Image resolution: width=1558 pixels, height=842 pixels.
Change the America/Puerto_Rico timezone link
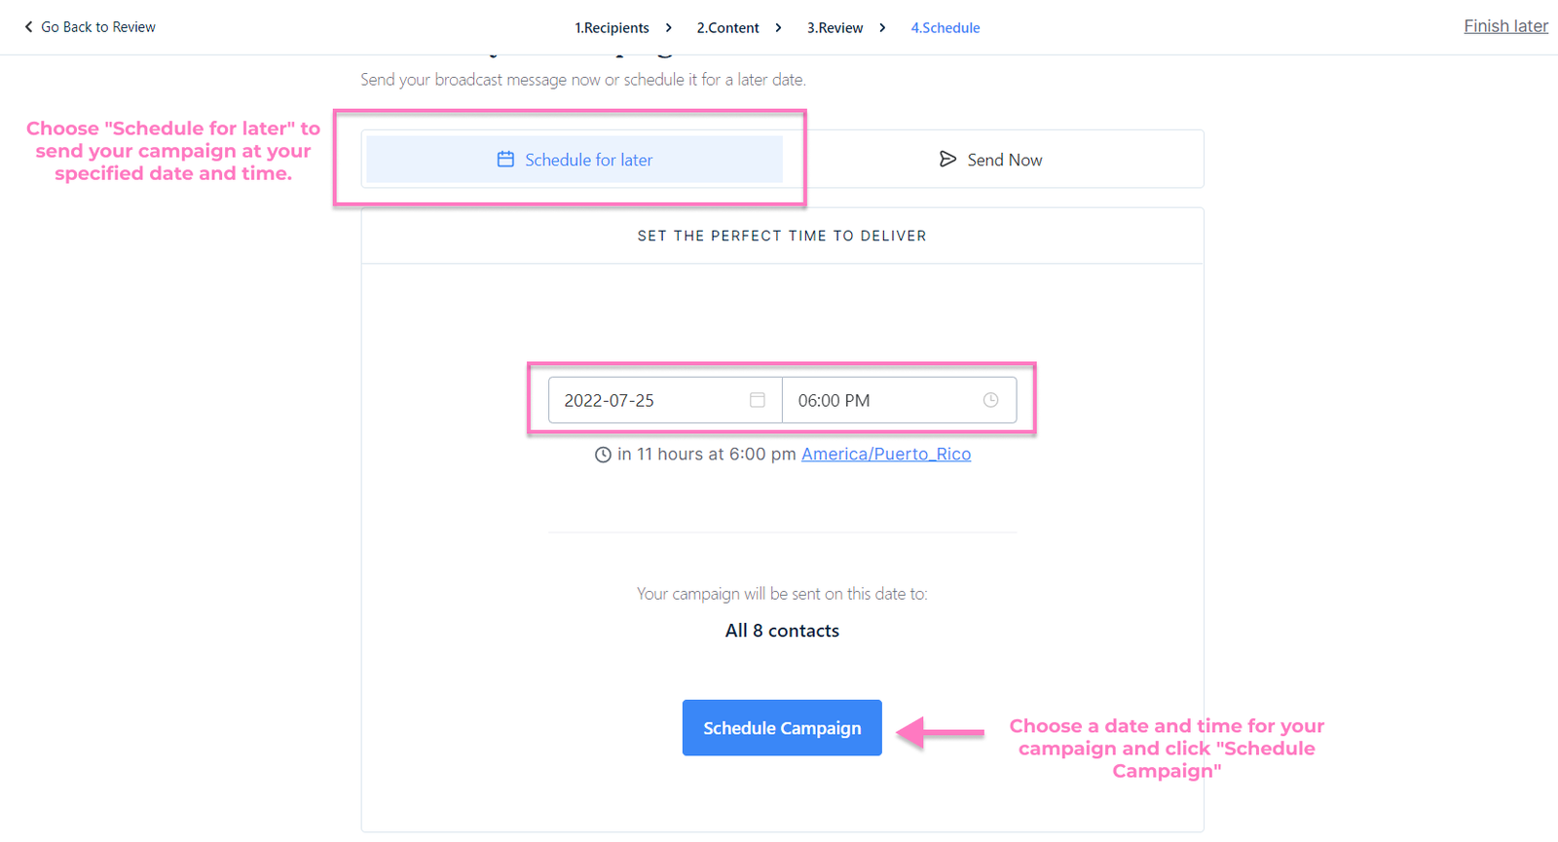coord(885,455)
